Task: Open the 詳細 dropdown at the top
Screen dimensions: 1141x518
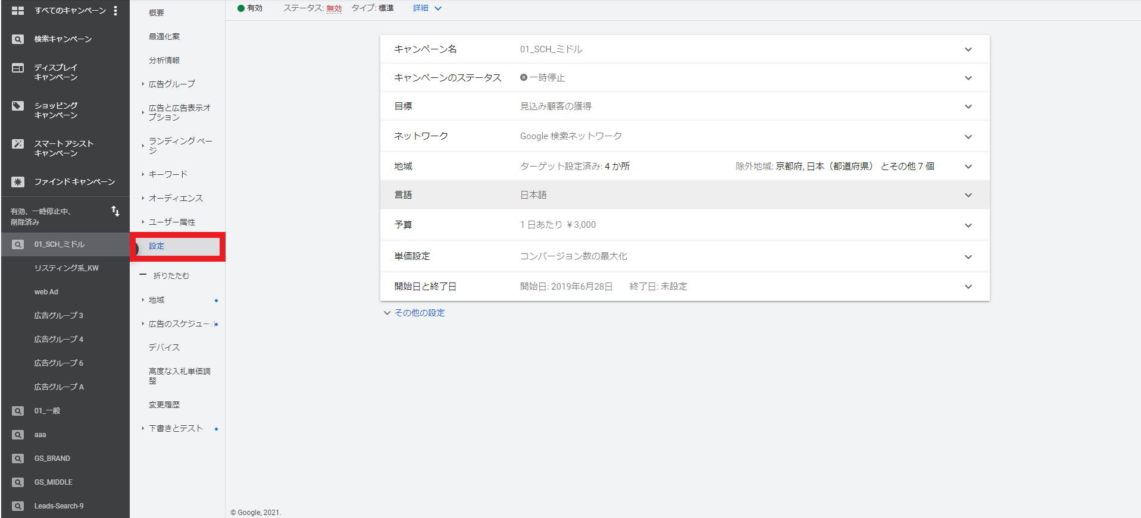Action: click(427, 8)
